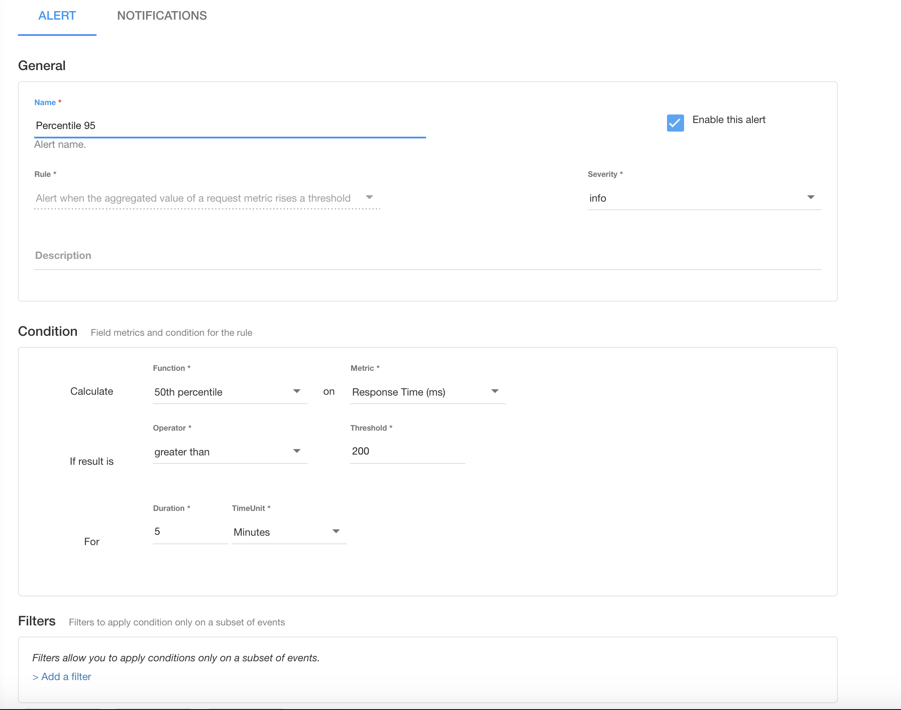Click the Minutes time unit value
Viewport: 901px width, 710px height.
[252, 532]
